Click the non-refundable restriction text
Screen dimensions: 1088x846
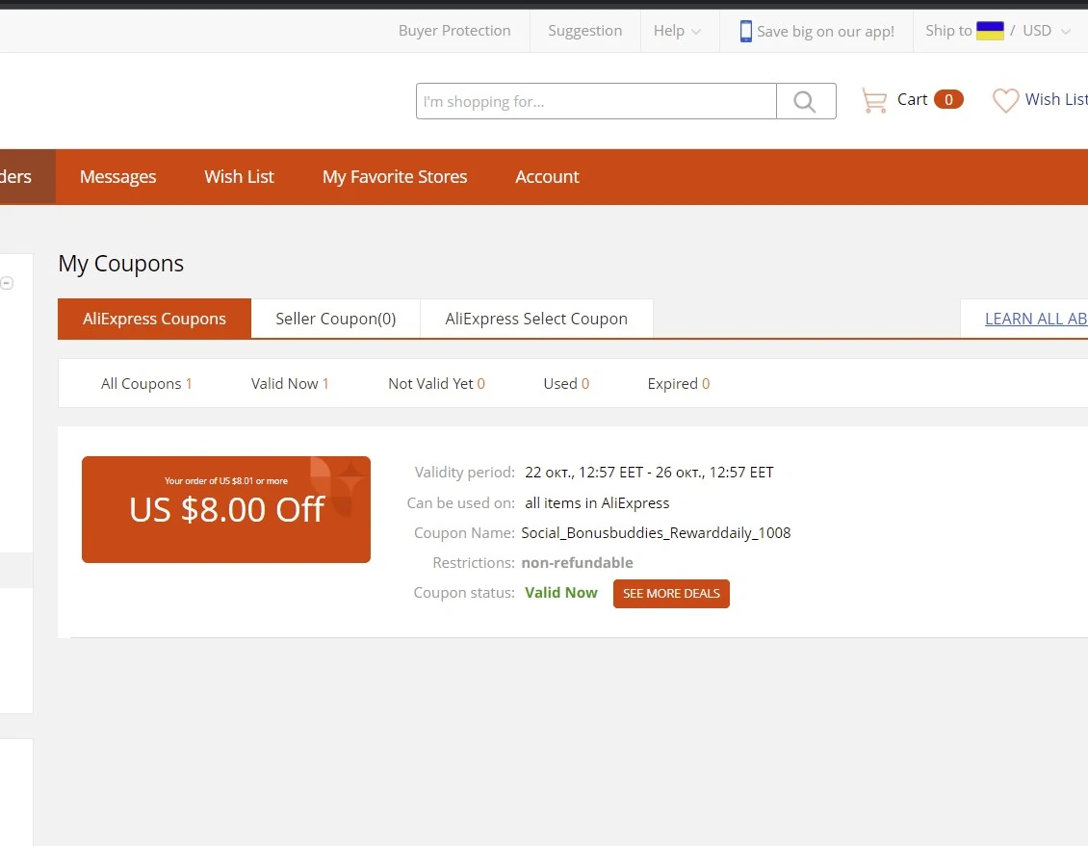(578, 562)
